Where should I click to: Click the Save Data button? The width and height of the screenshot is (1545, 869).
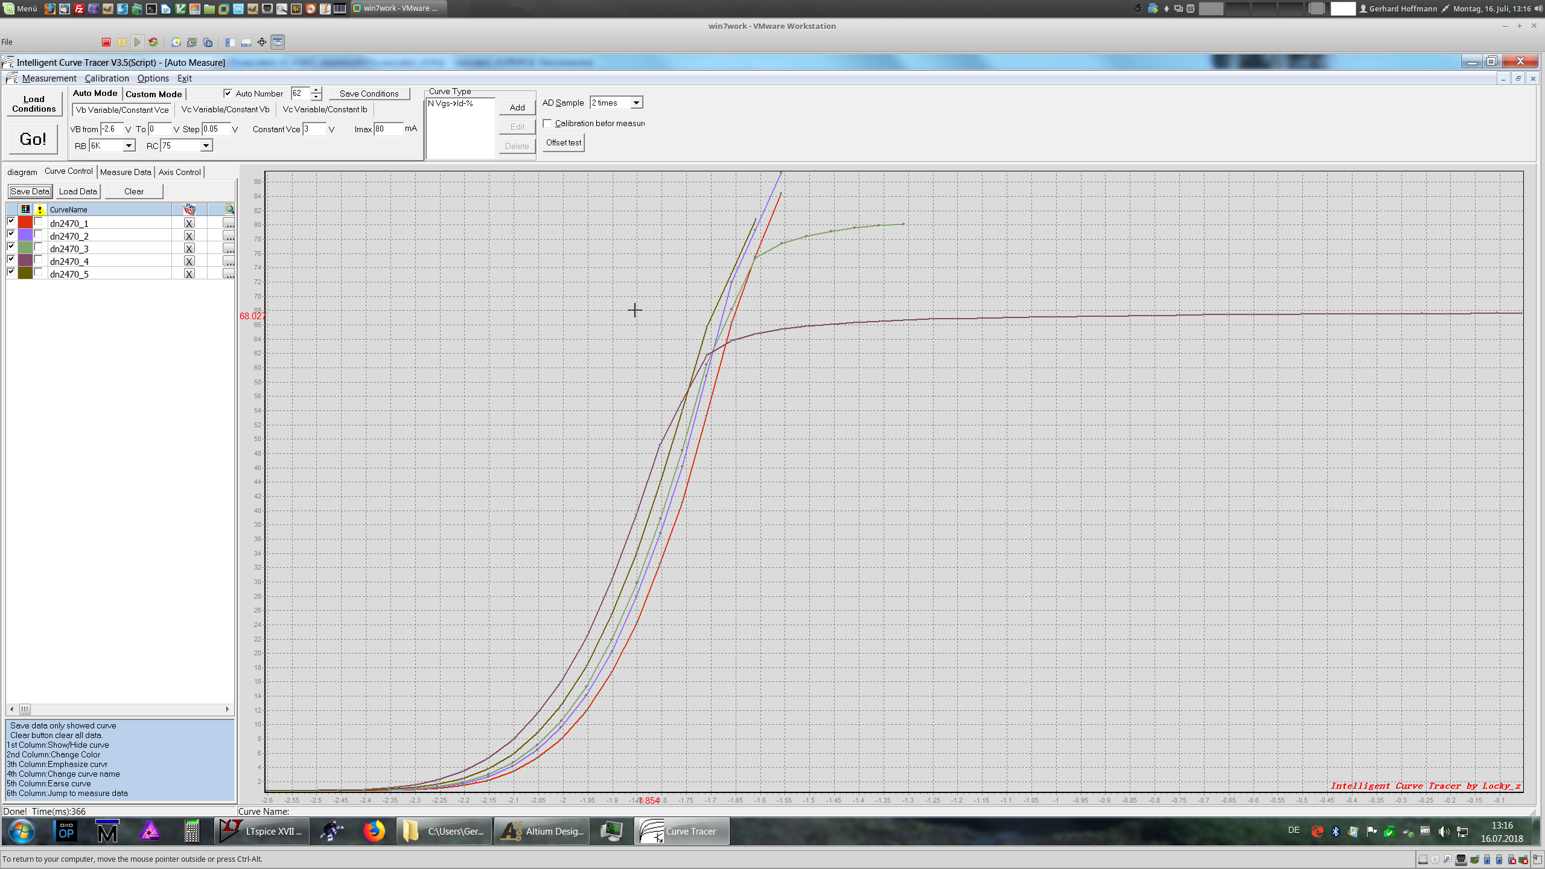pos(30,192)
